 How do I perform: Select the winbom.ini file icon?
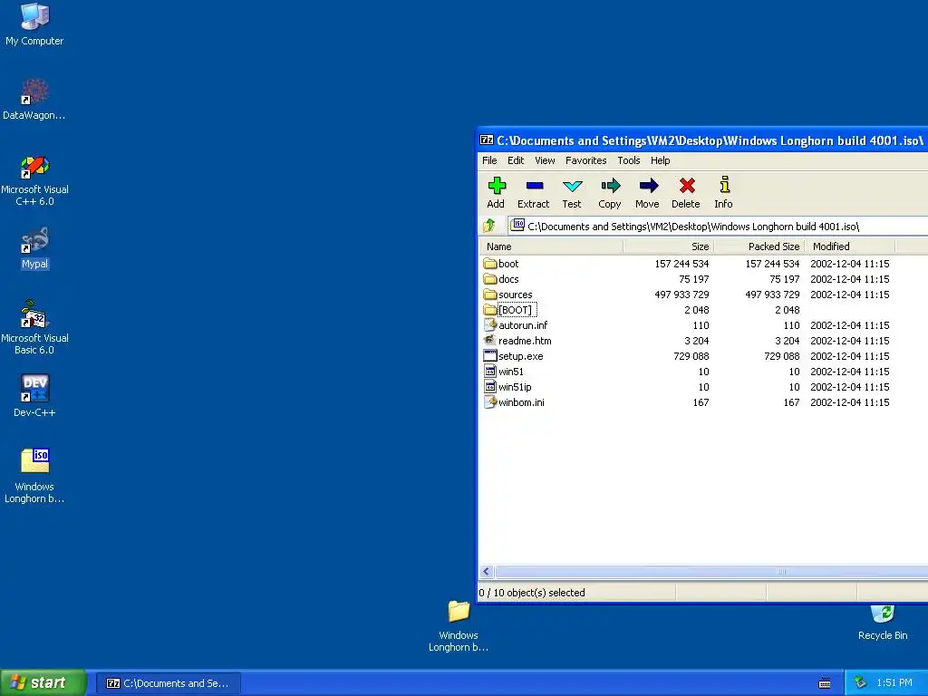489,401
